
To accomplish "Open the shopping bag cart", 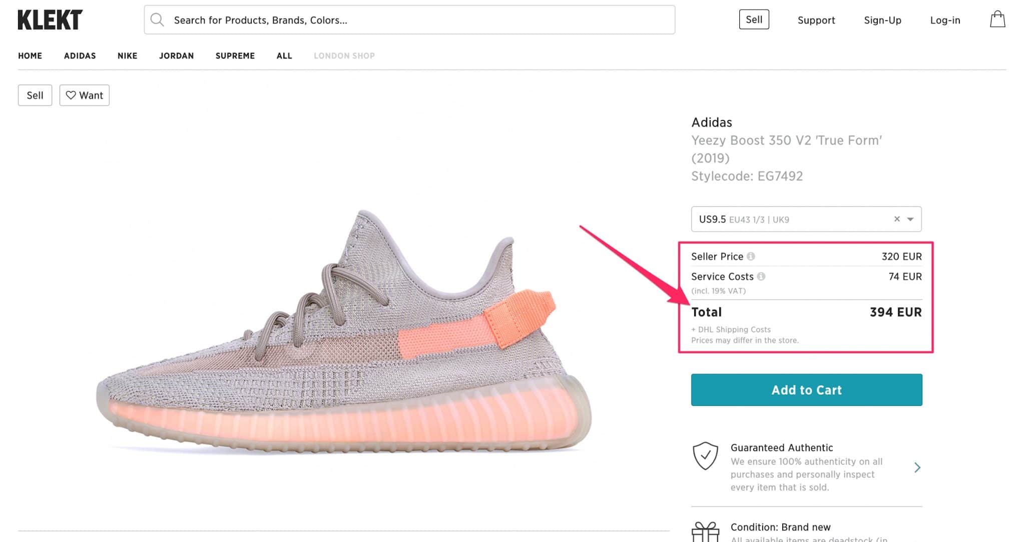I will (x=997, y=19).
